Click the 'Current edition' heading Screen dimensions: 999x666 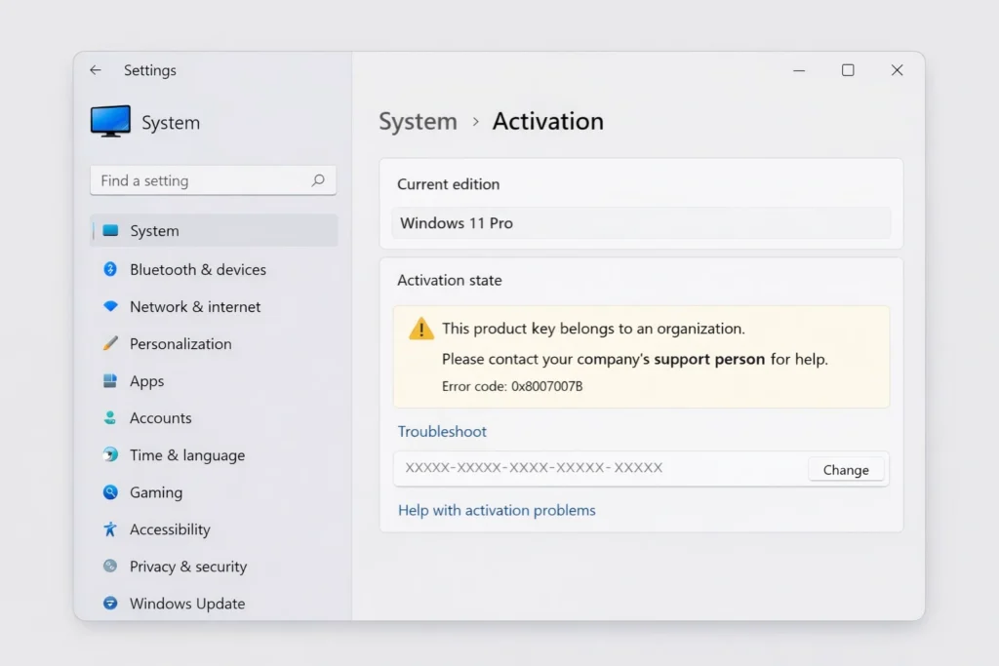(x=449, y=184)
